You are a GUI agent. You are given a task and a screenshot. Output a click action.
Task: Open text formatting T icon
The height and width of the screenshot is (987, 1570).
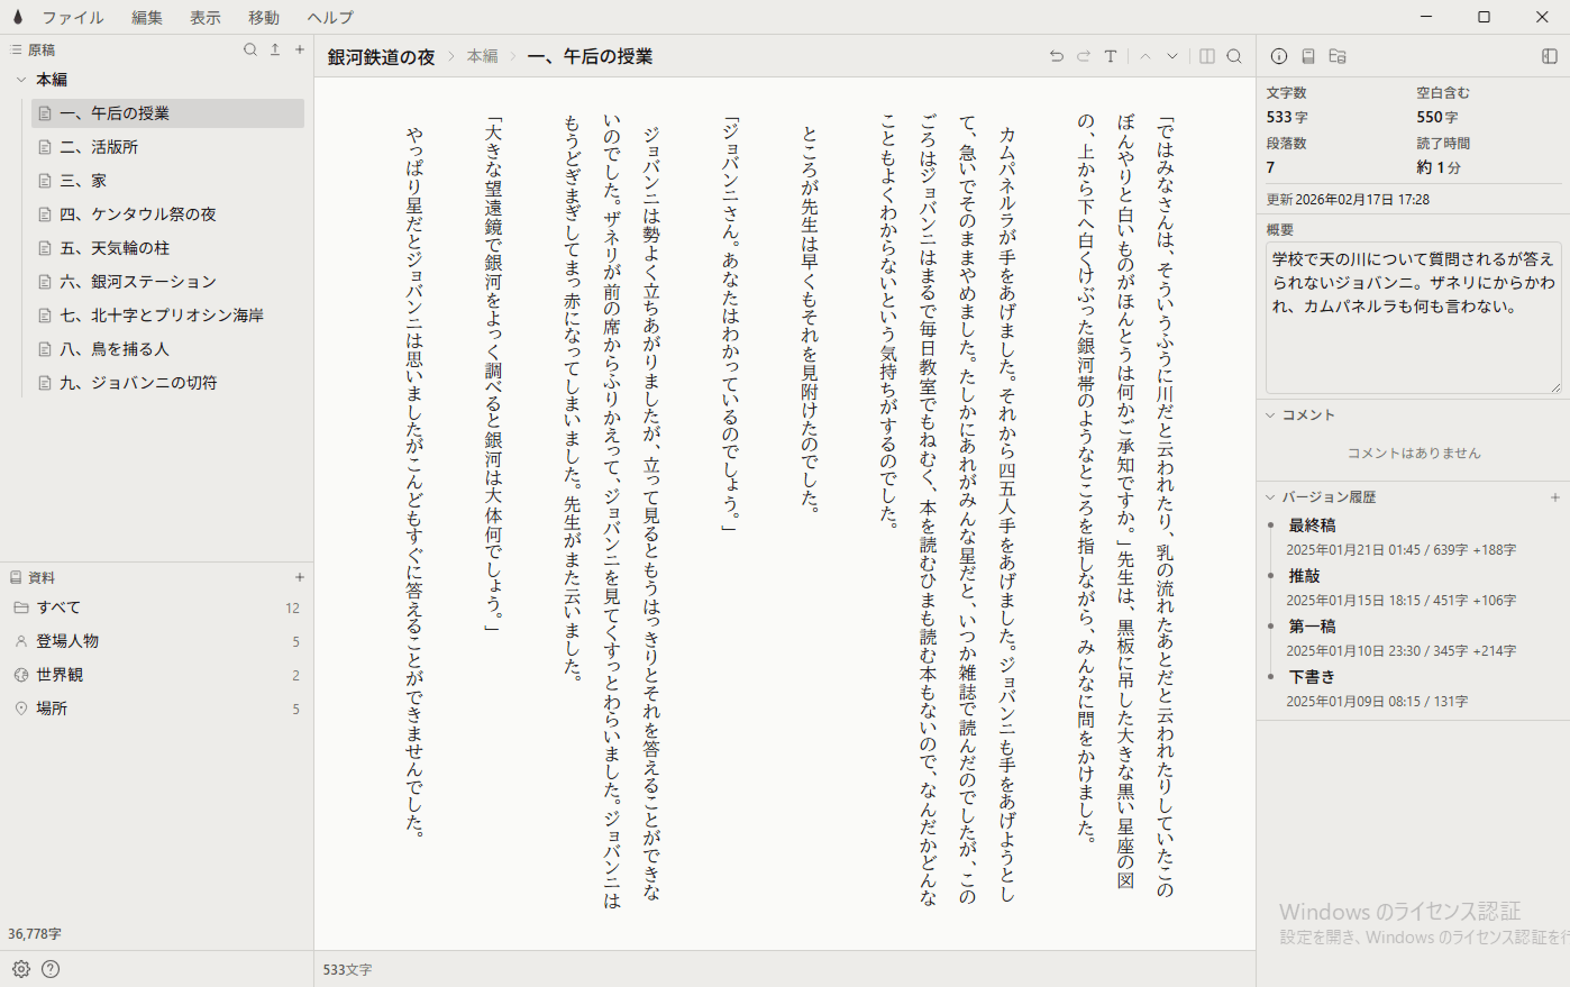(1110, 57)
